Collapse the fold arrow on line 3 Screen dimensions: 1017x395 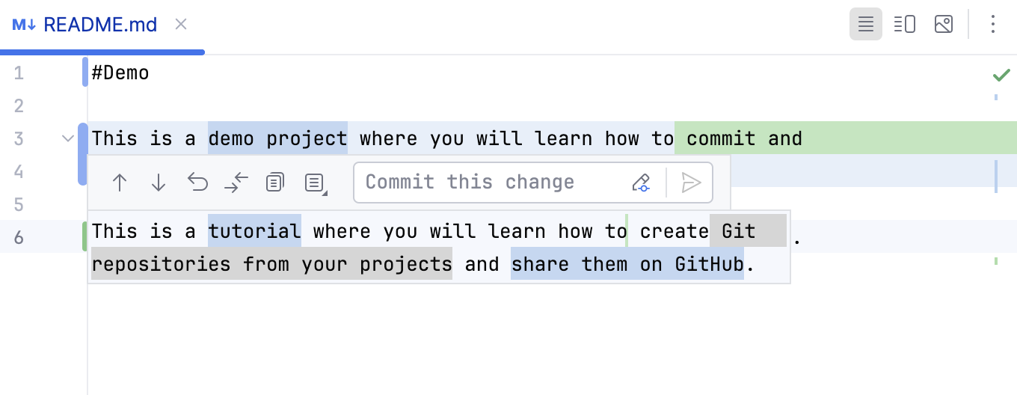(x=68, y=138)
